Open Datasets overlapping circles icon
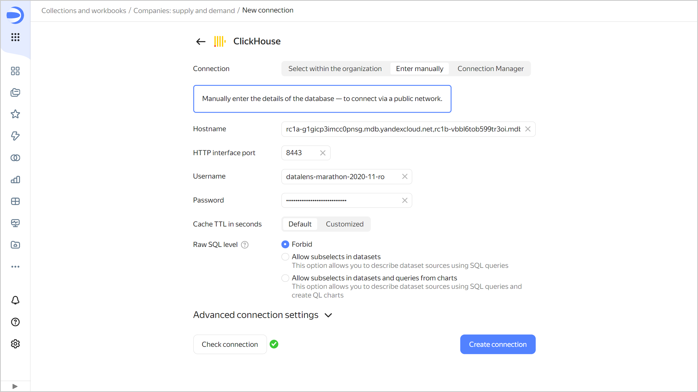Image resolution: width=698 pixels, height=392 pixels. (15, 158)
